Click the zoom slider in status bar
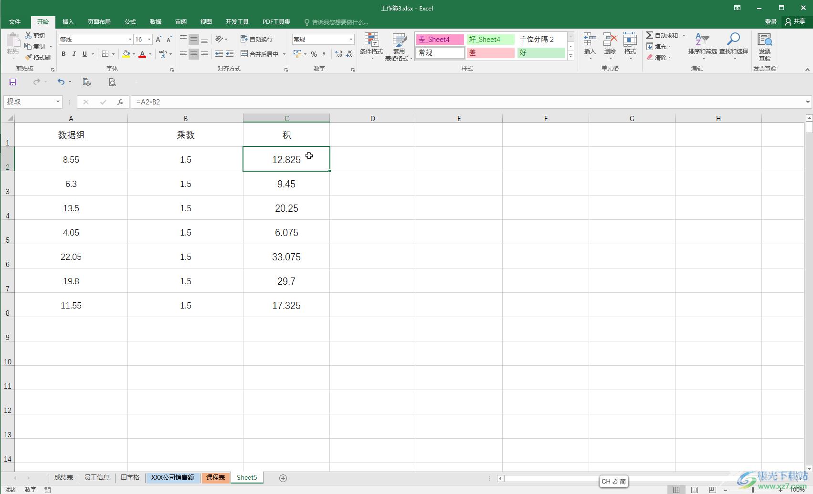 (x=753, y=490)
